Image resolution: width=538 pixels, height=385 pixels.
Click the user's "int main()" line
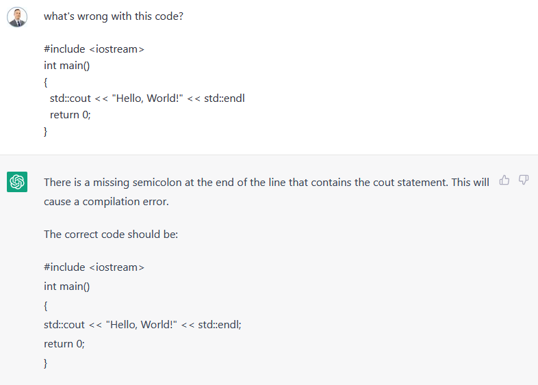click(x=67, y=66)
